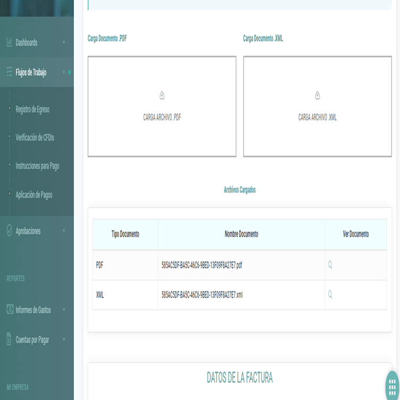The image size is (400, 400).
Task: Click the Cuentas por Pagar document icon
Action: (x=9, y=339)
